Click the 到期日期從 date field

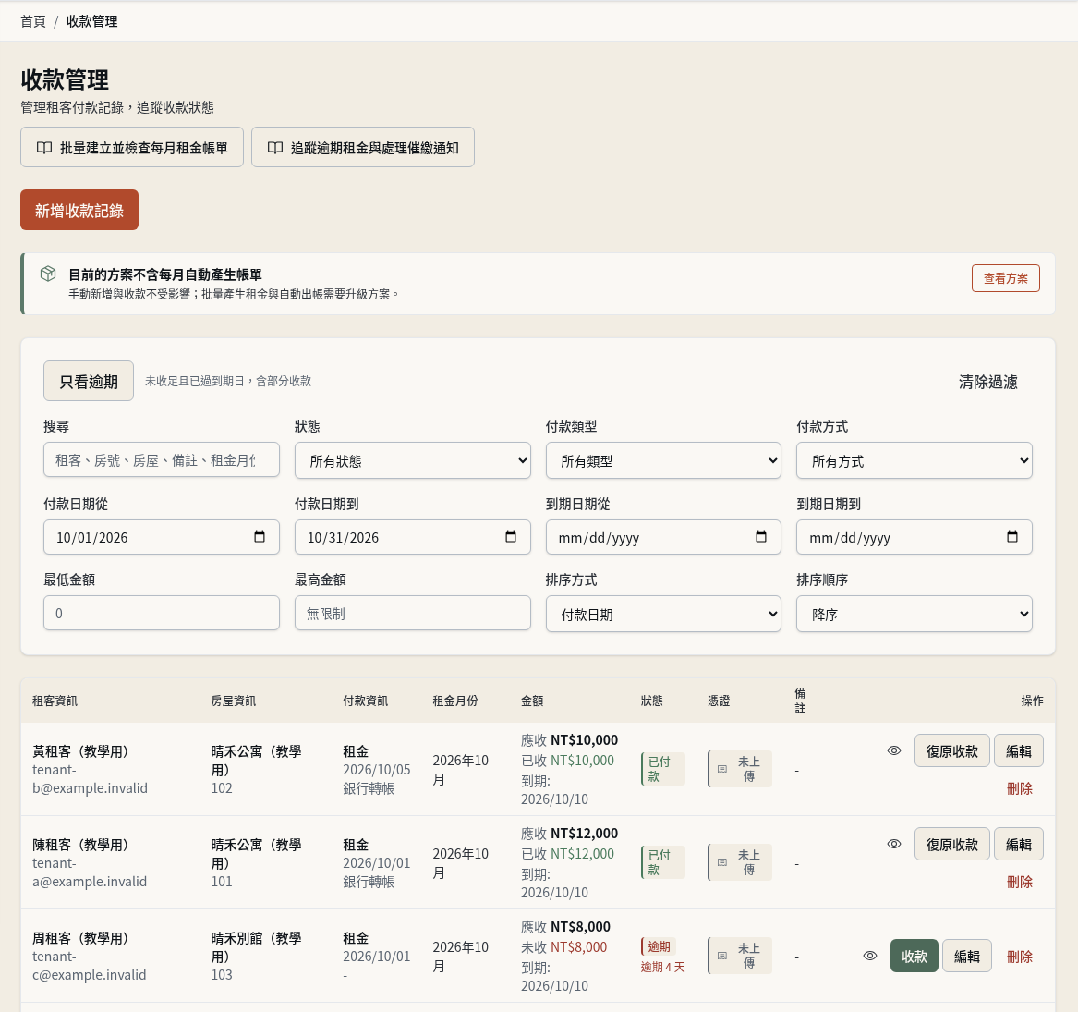[663, 537]
